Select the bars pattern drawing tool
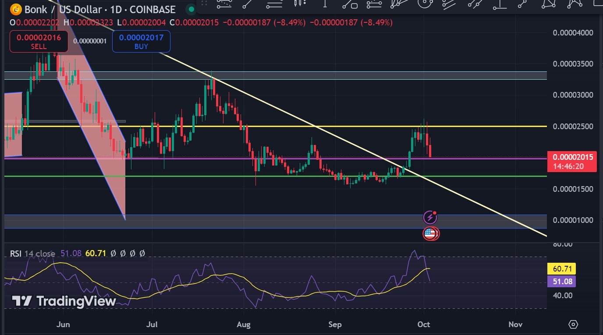 tap(300, 3)
